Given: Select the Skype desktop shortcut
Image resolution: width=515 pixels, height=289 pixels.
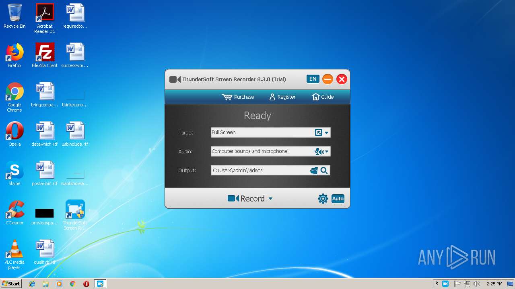Looking at the screenshot, I should pyautogui.click(x=14, y=173).
